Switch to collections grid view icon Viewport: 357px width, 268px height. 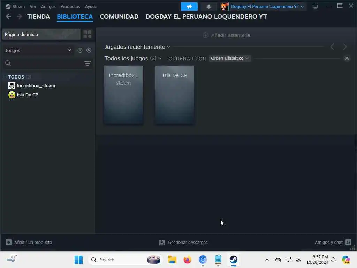[87, 34]
